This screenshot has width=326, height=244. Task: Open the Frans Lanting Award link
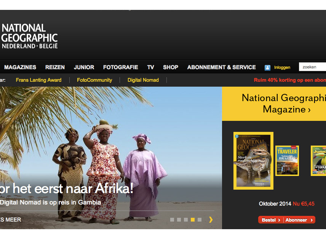(x=39, y=80)
